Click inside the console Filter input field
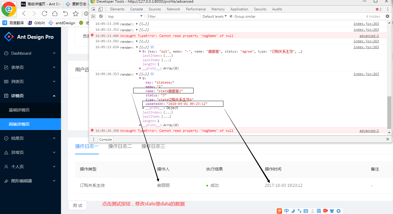393x214 pixels. click(x=173, y=16)
